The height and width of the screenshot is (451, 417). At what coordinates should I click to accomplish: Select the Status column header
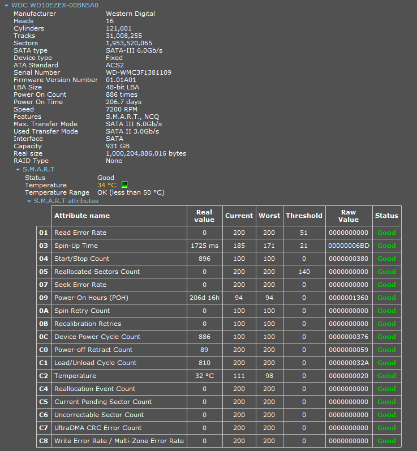[x=386, y=216]
